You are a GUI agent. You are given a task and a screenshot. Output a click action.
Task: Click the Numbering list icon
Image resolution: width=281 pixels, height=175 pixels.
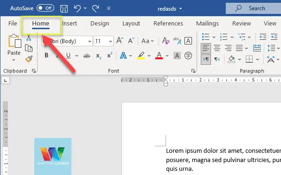click(224, 37)
